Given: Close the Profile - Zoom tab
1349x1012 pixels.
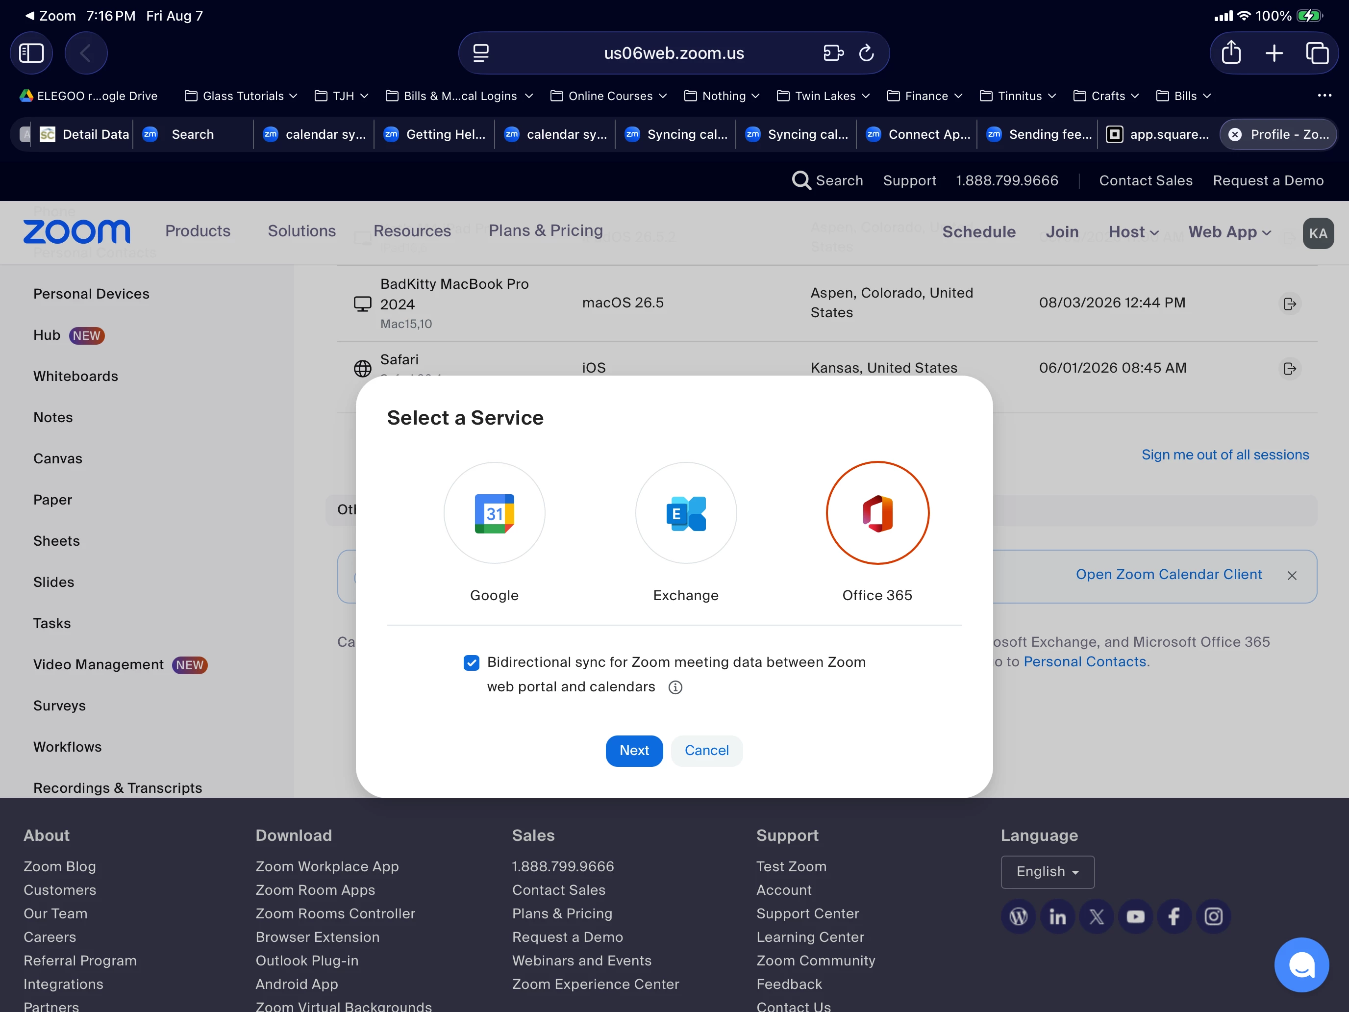Looking at the screenshot, I should 1235,135.
